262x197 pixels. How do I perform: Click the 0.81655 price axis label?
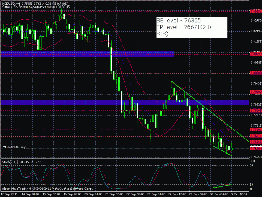(256, 42)
